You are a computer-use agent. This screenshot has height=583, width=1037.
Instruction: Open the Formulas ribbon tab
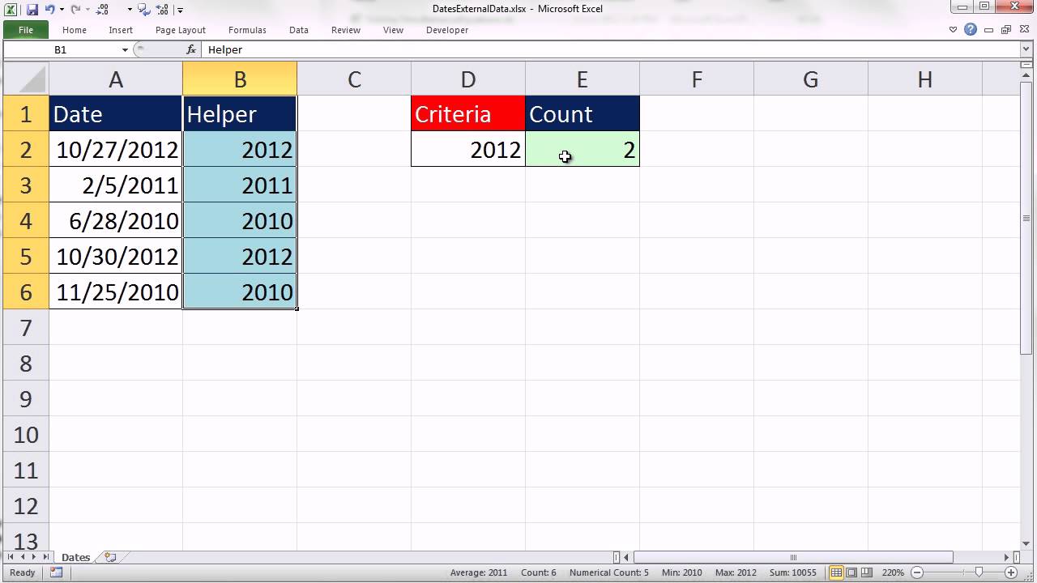pos(247,30)
